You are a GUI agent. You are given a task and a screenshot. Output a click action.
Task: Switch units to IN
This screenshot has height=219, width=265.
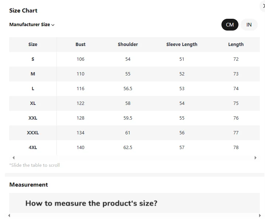(x=249, y=25)
